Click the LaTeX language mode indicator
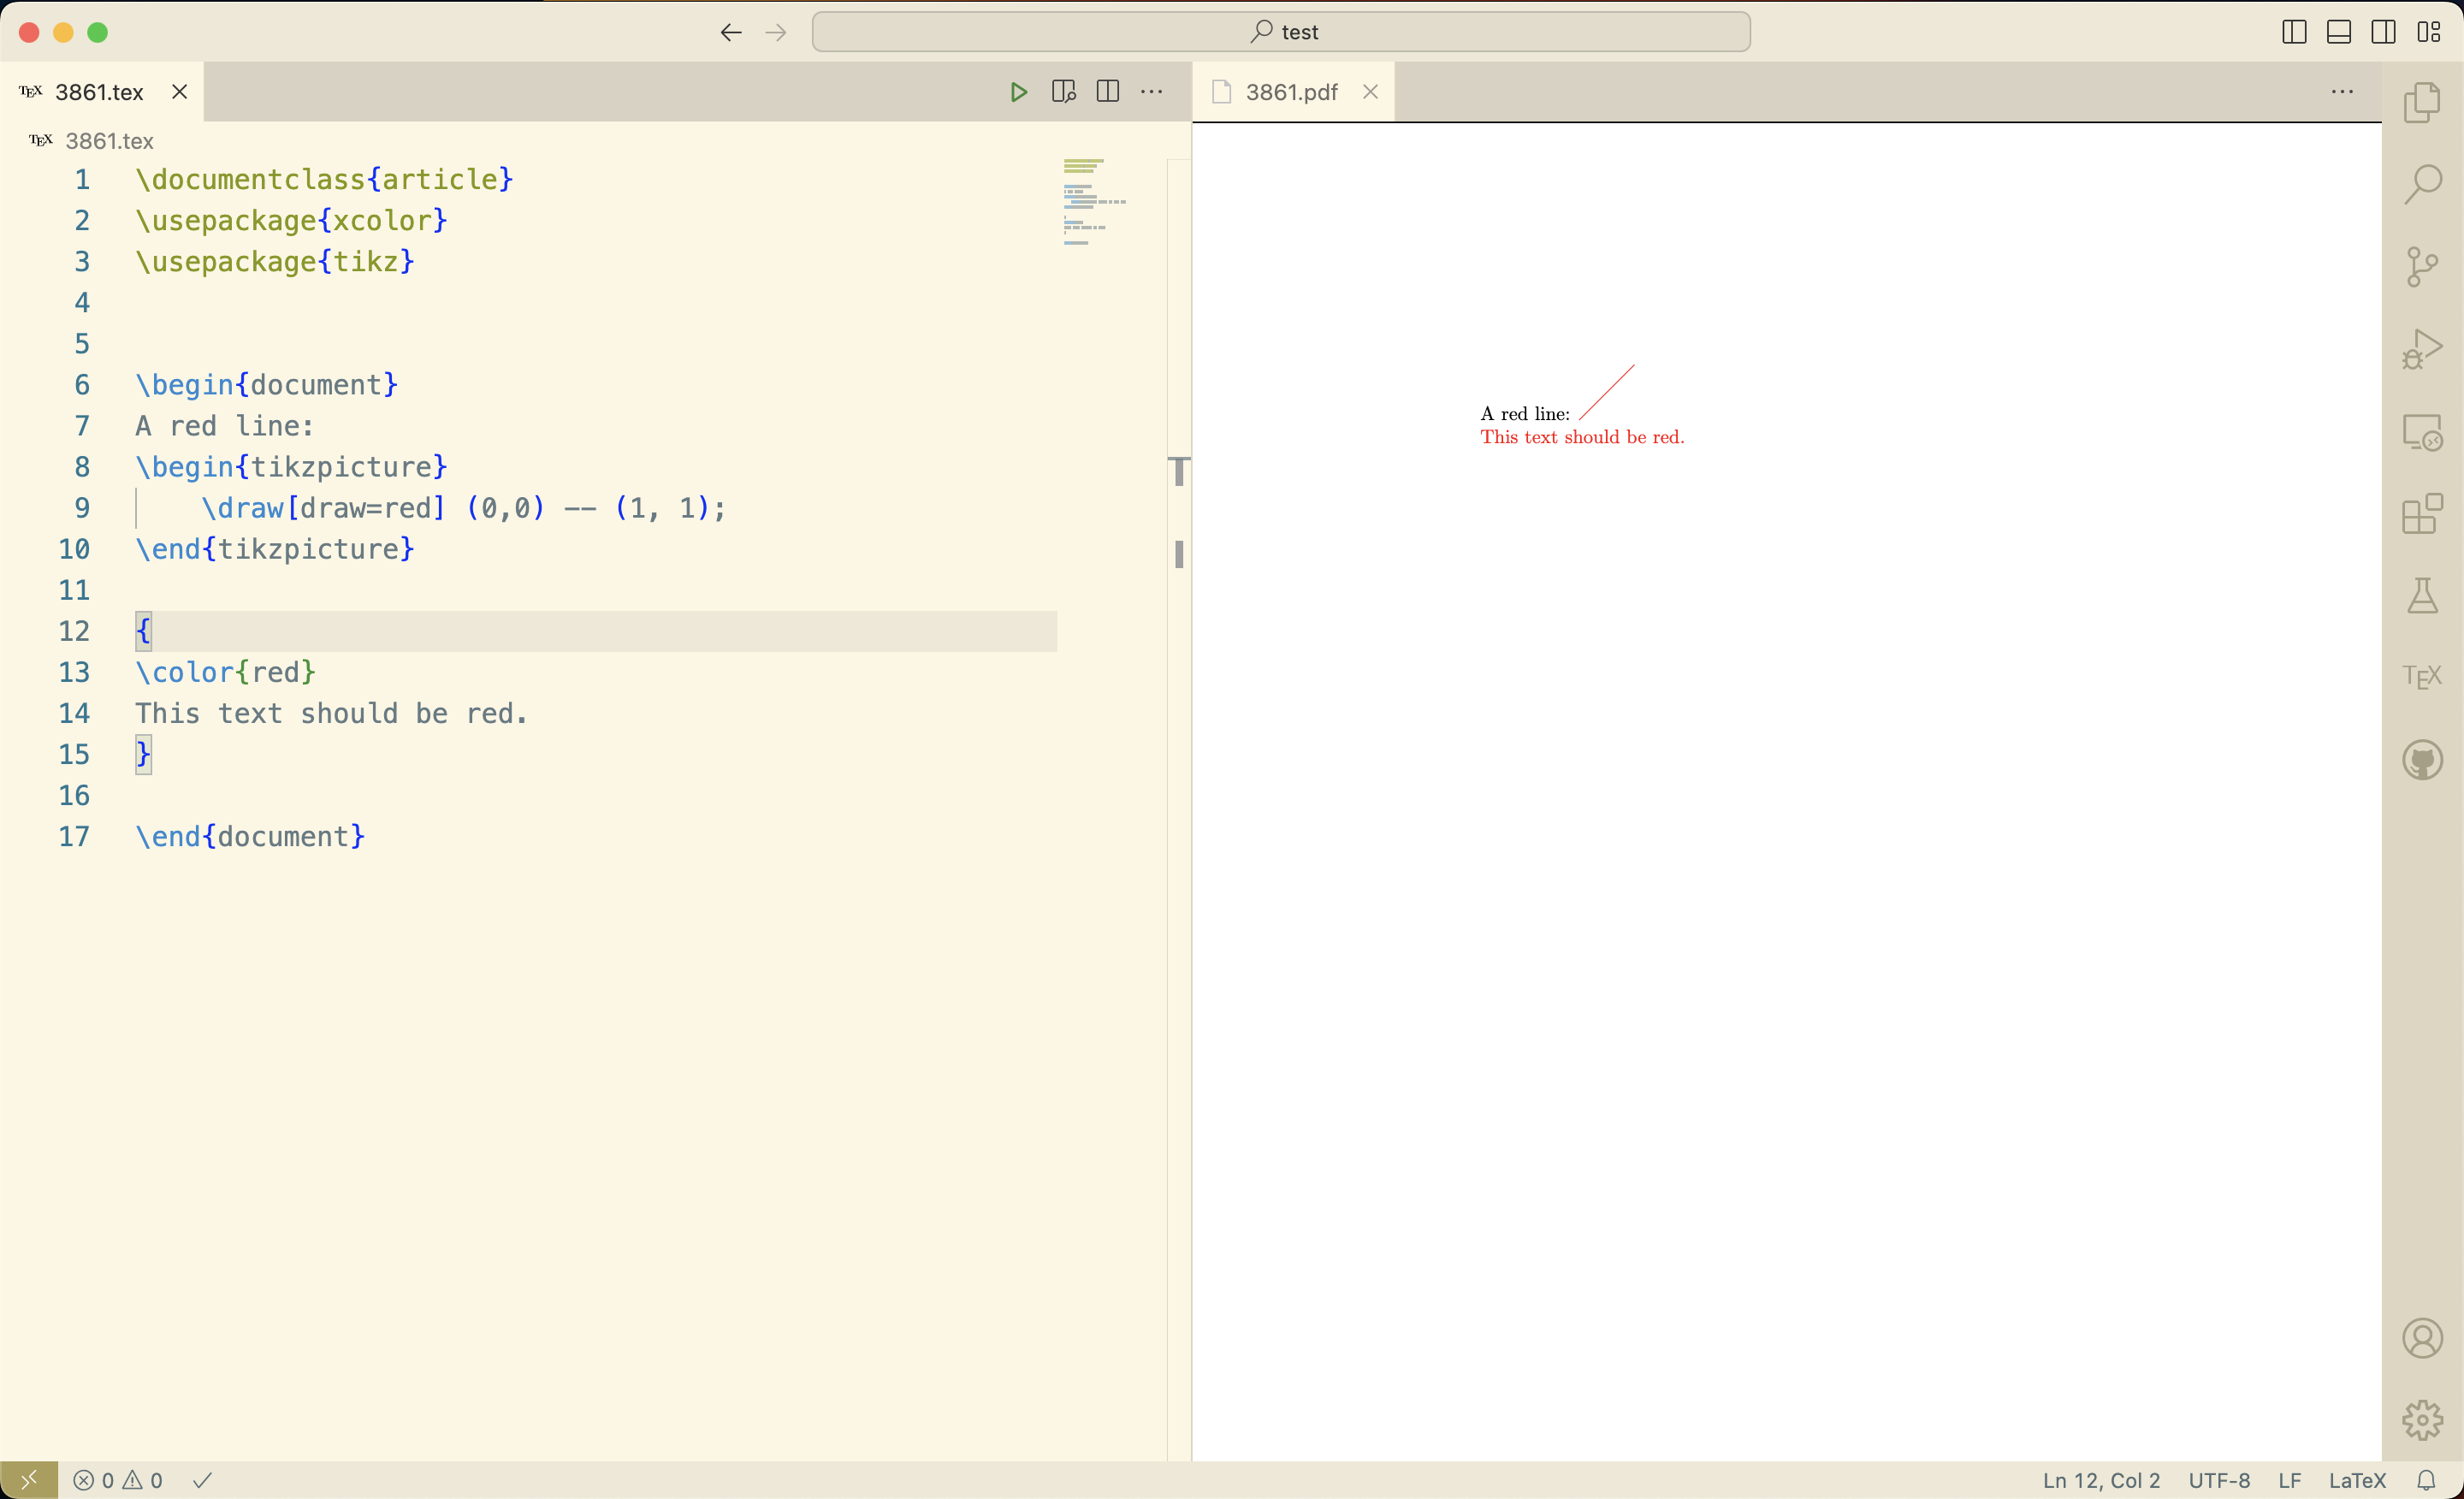The height and width of the screenshot is (1499, 2464). pos(2356,1480)
